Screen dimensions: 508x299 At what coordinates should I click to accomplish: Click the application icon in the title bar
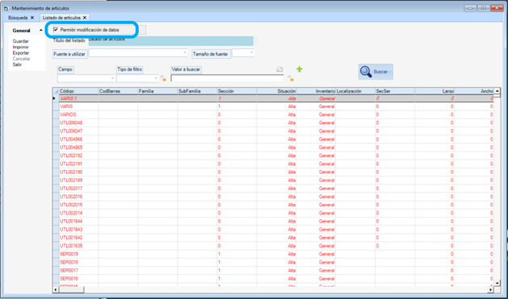6,8
